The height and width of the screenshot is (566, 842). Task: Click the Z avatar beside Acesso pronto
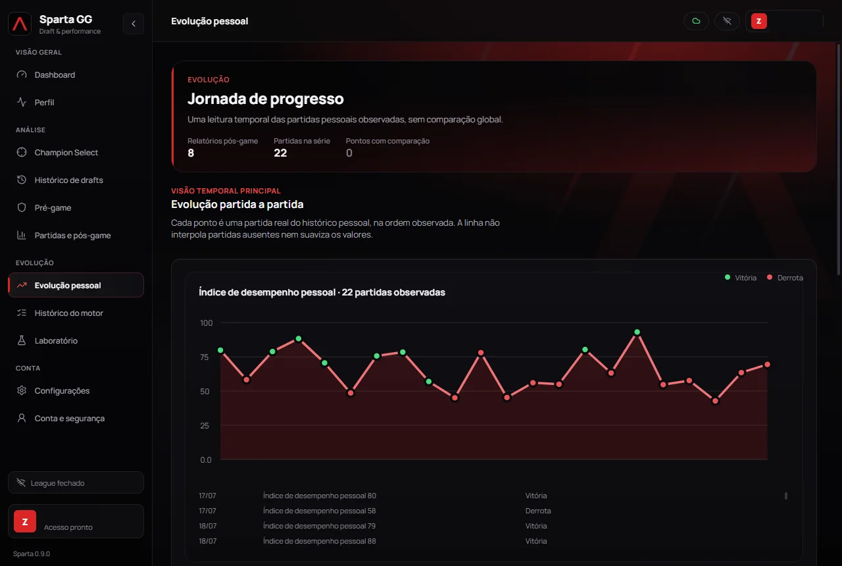point(25,522)
